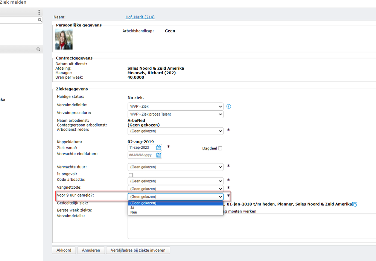Click the Verzuimdetails text area
376x261 pixels.
pos(252,226)
